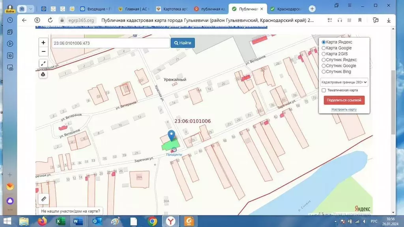Viewport: 404px width, 227px height.
Task: Zoom out the map with minus button
Action: 43,52
